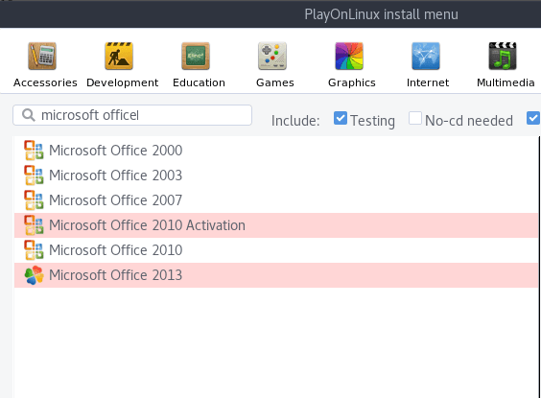Click the Office 2010 Activation icon
541x398 pixels.
[x=34, y=225]
